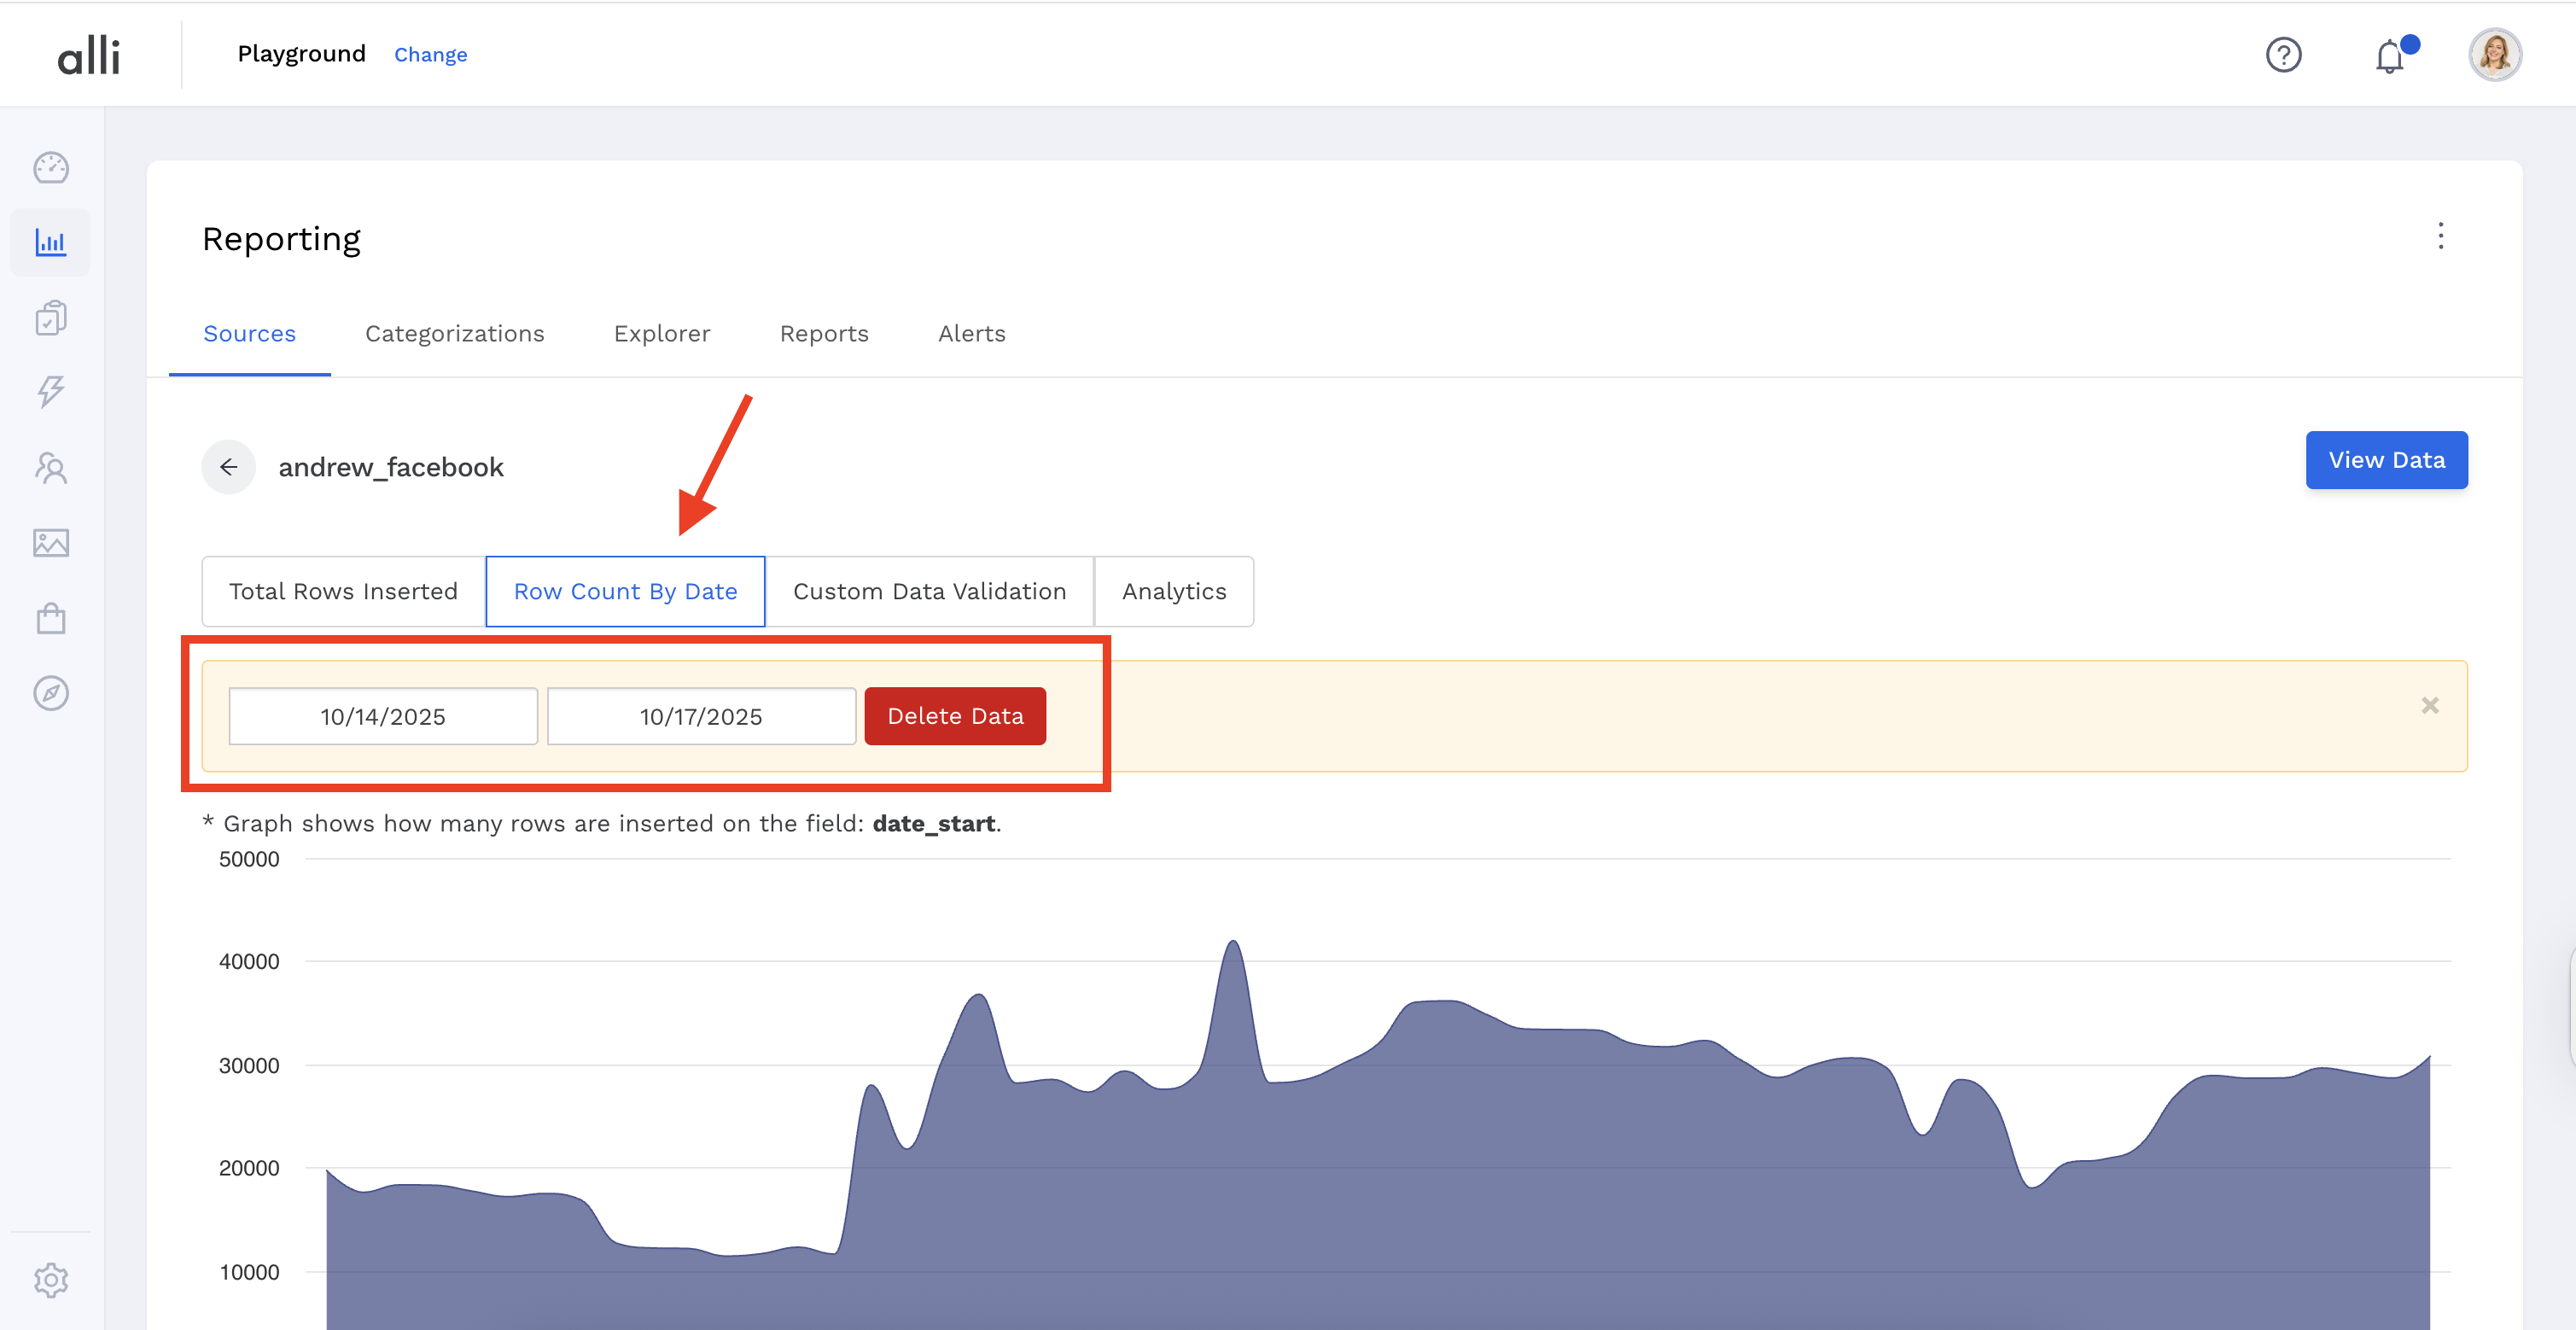
Task: Click the shopping bag sidebar icon
Action: 51,618
